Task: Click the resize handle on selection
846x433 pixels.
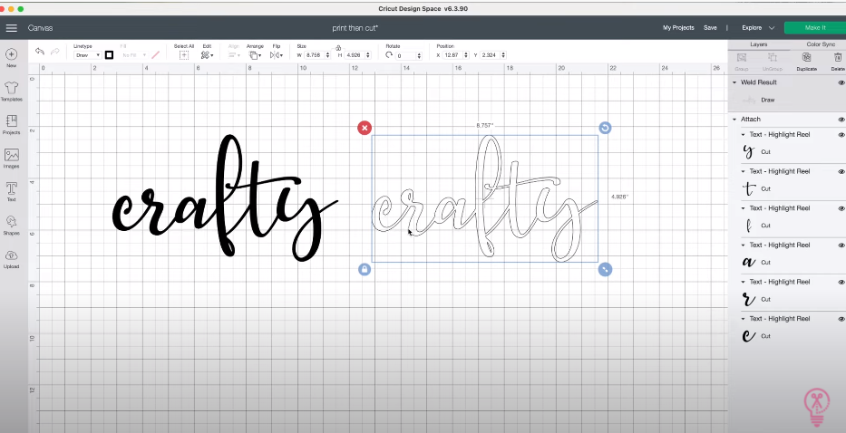Action: [605, 269]
